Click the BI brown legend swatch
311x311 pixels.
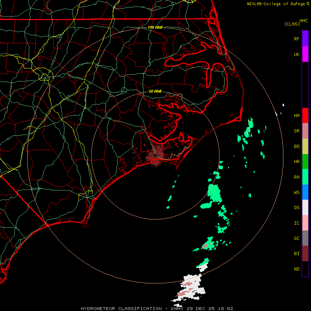305,254
